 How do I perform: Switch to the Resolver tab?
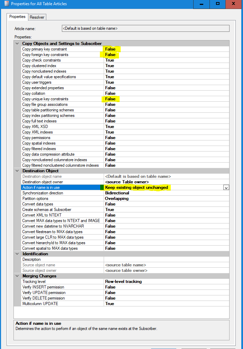pos(37,17)
